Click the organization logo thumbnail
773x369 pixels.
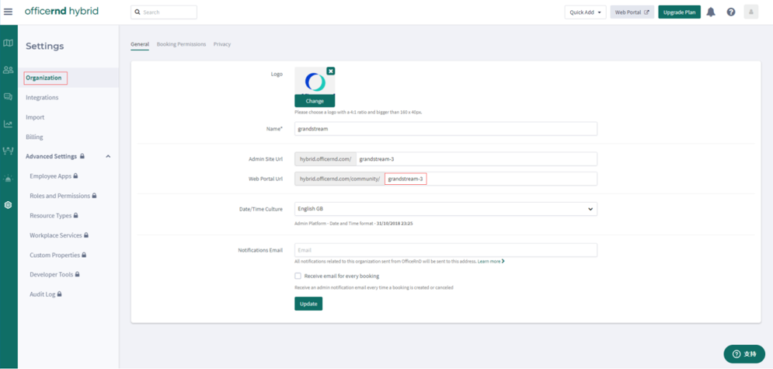315,82
